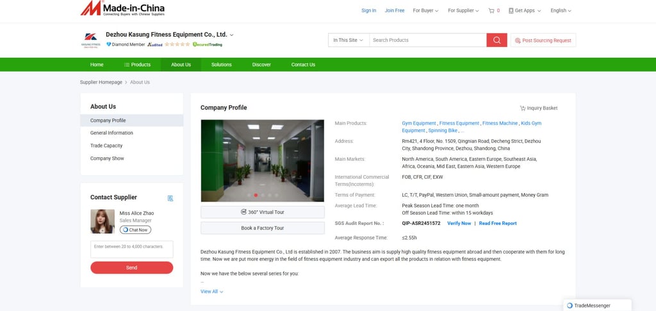Click the red search magnifier button
This screenshot has height=311, width=656.
coord(496,40)
